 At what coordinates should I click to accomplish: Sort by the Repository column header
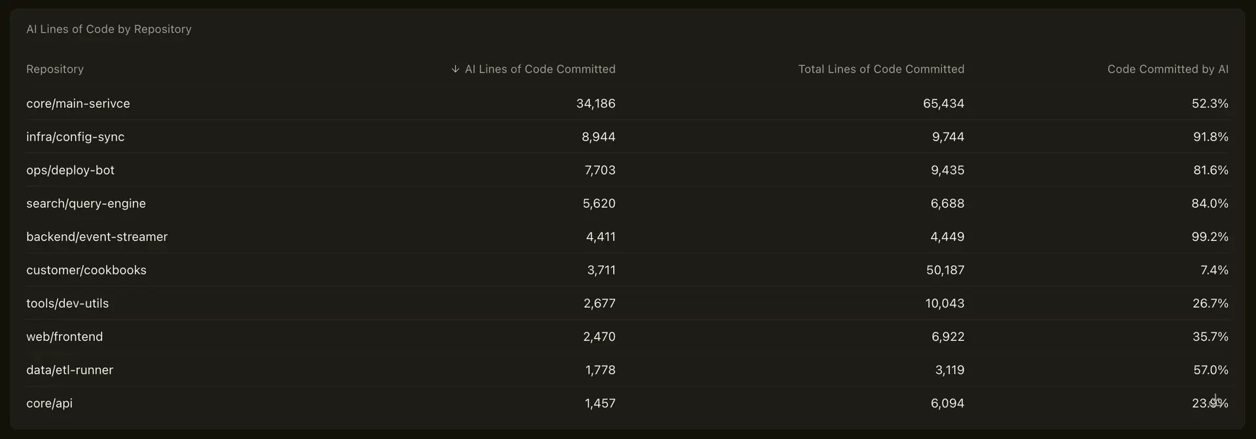tap(55, 69)
